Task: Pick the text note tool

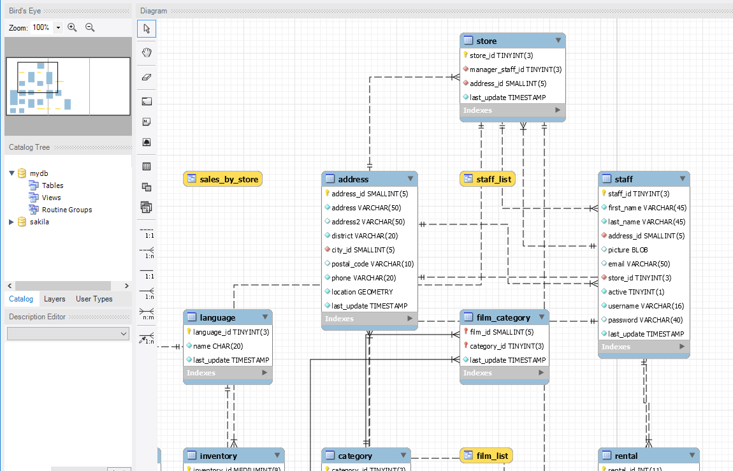Action: pyautogui.click(x=147, y=122)
